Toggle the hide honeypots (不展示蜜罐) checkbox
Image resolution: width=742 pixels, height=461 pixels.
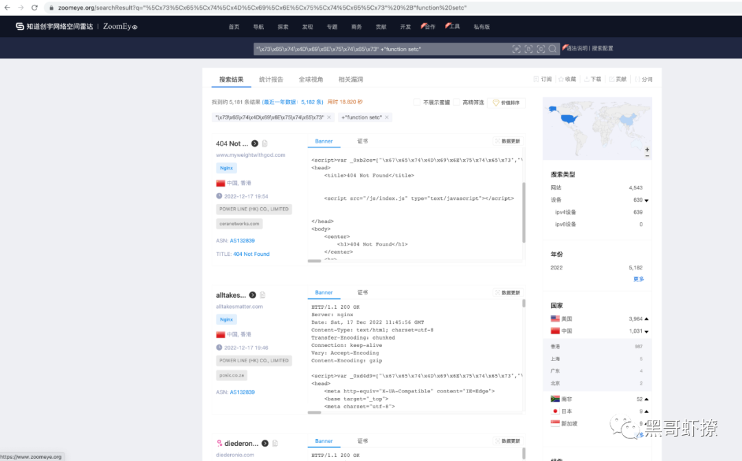pos(416,102)
